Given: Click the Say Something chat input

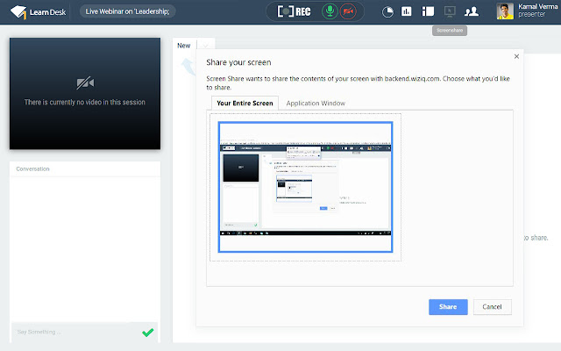Looking at the screenshot, I should click(x=75, y=332).
